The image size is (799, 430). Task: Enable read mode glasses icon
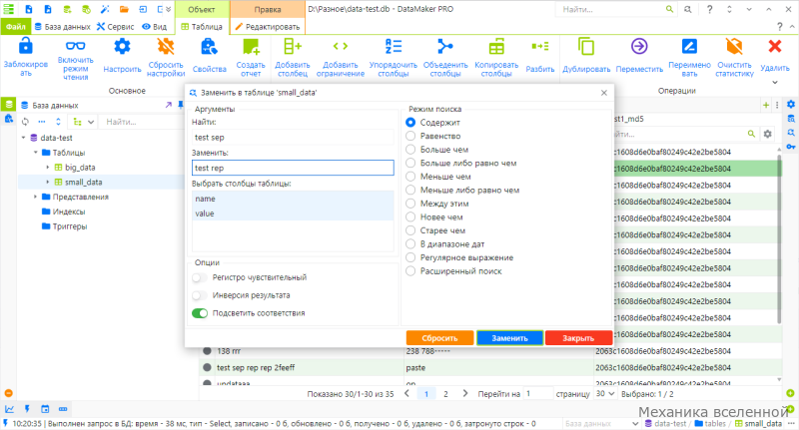76,46
